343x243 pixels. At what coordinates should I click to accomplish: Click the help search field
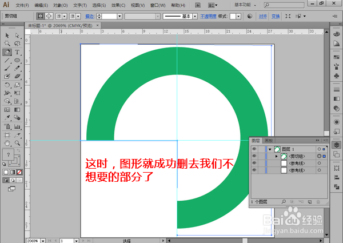point(284,5)
